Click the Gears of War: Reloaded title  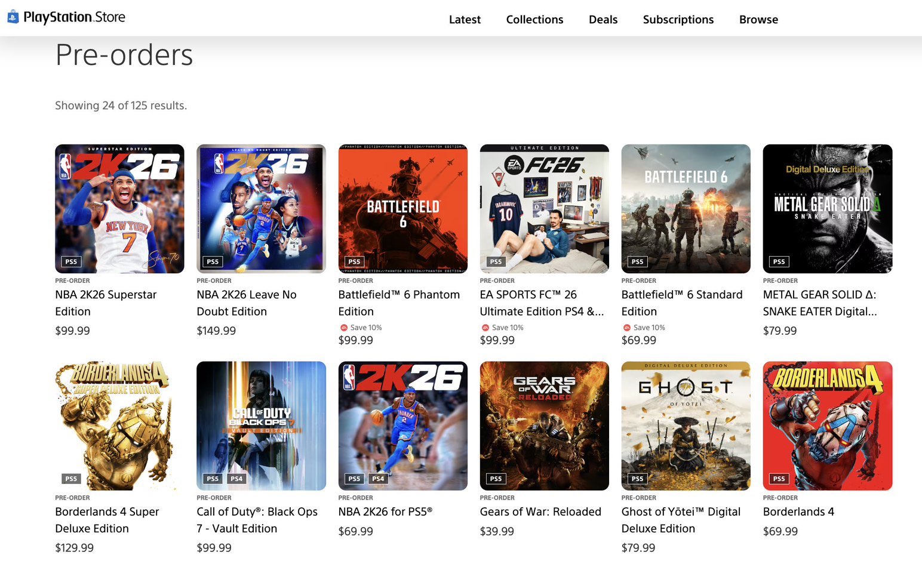540,511
